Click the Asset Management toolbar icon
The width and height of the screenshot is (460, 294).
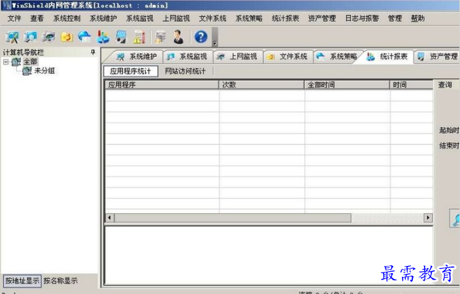(x=121, y=37)
